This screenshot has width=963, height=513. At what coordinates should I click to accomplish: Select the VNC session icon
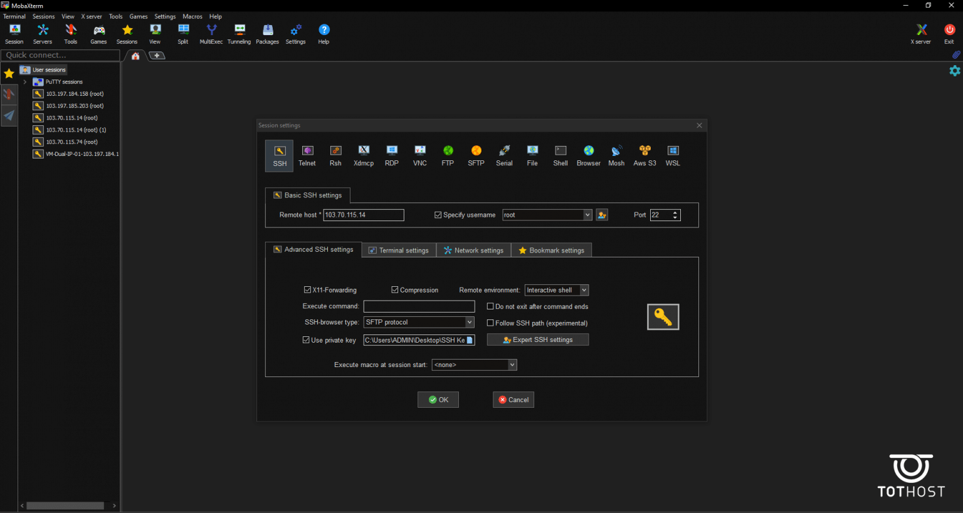420,155
